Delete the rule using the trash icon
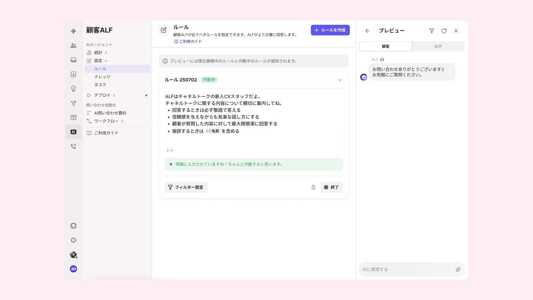The height and width of the screenshot is (300, 533). coord(313,187)
